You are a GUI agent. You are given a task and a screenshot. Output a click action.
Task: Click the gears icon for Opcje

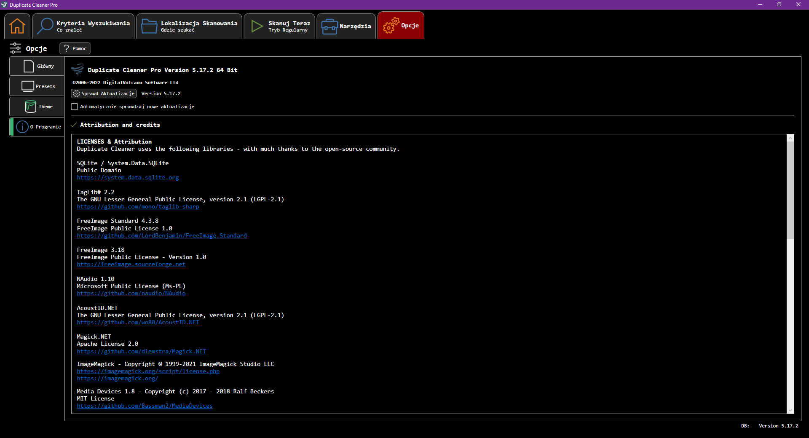click(x=391, y=26)
